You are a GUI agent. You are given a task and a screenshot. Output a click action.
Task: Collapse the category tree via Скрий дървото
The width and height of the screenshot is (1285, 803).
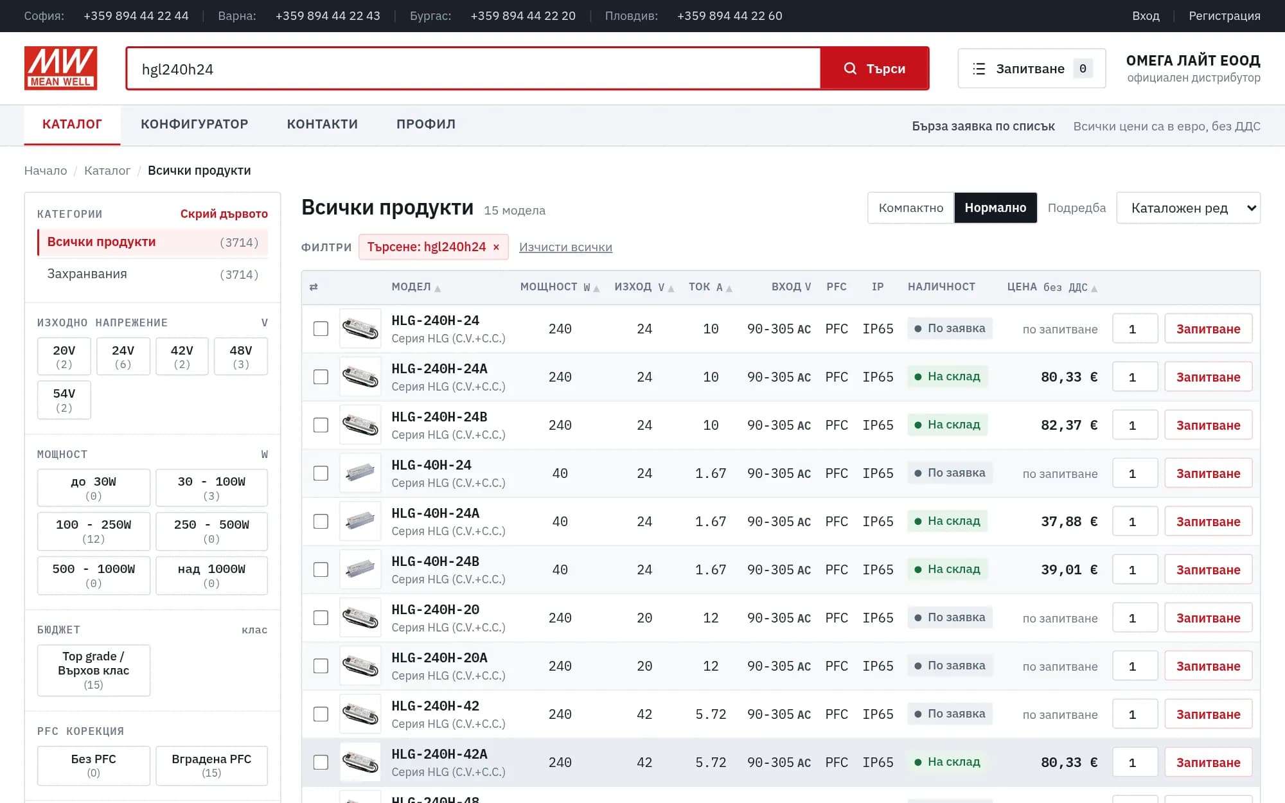[224, 214]
